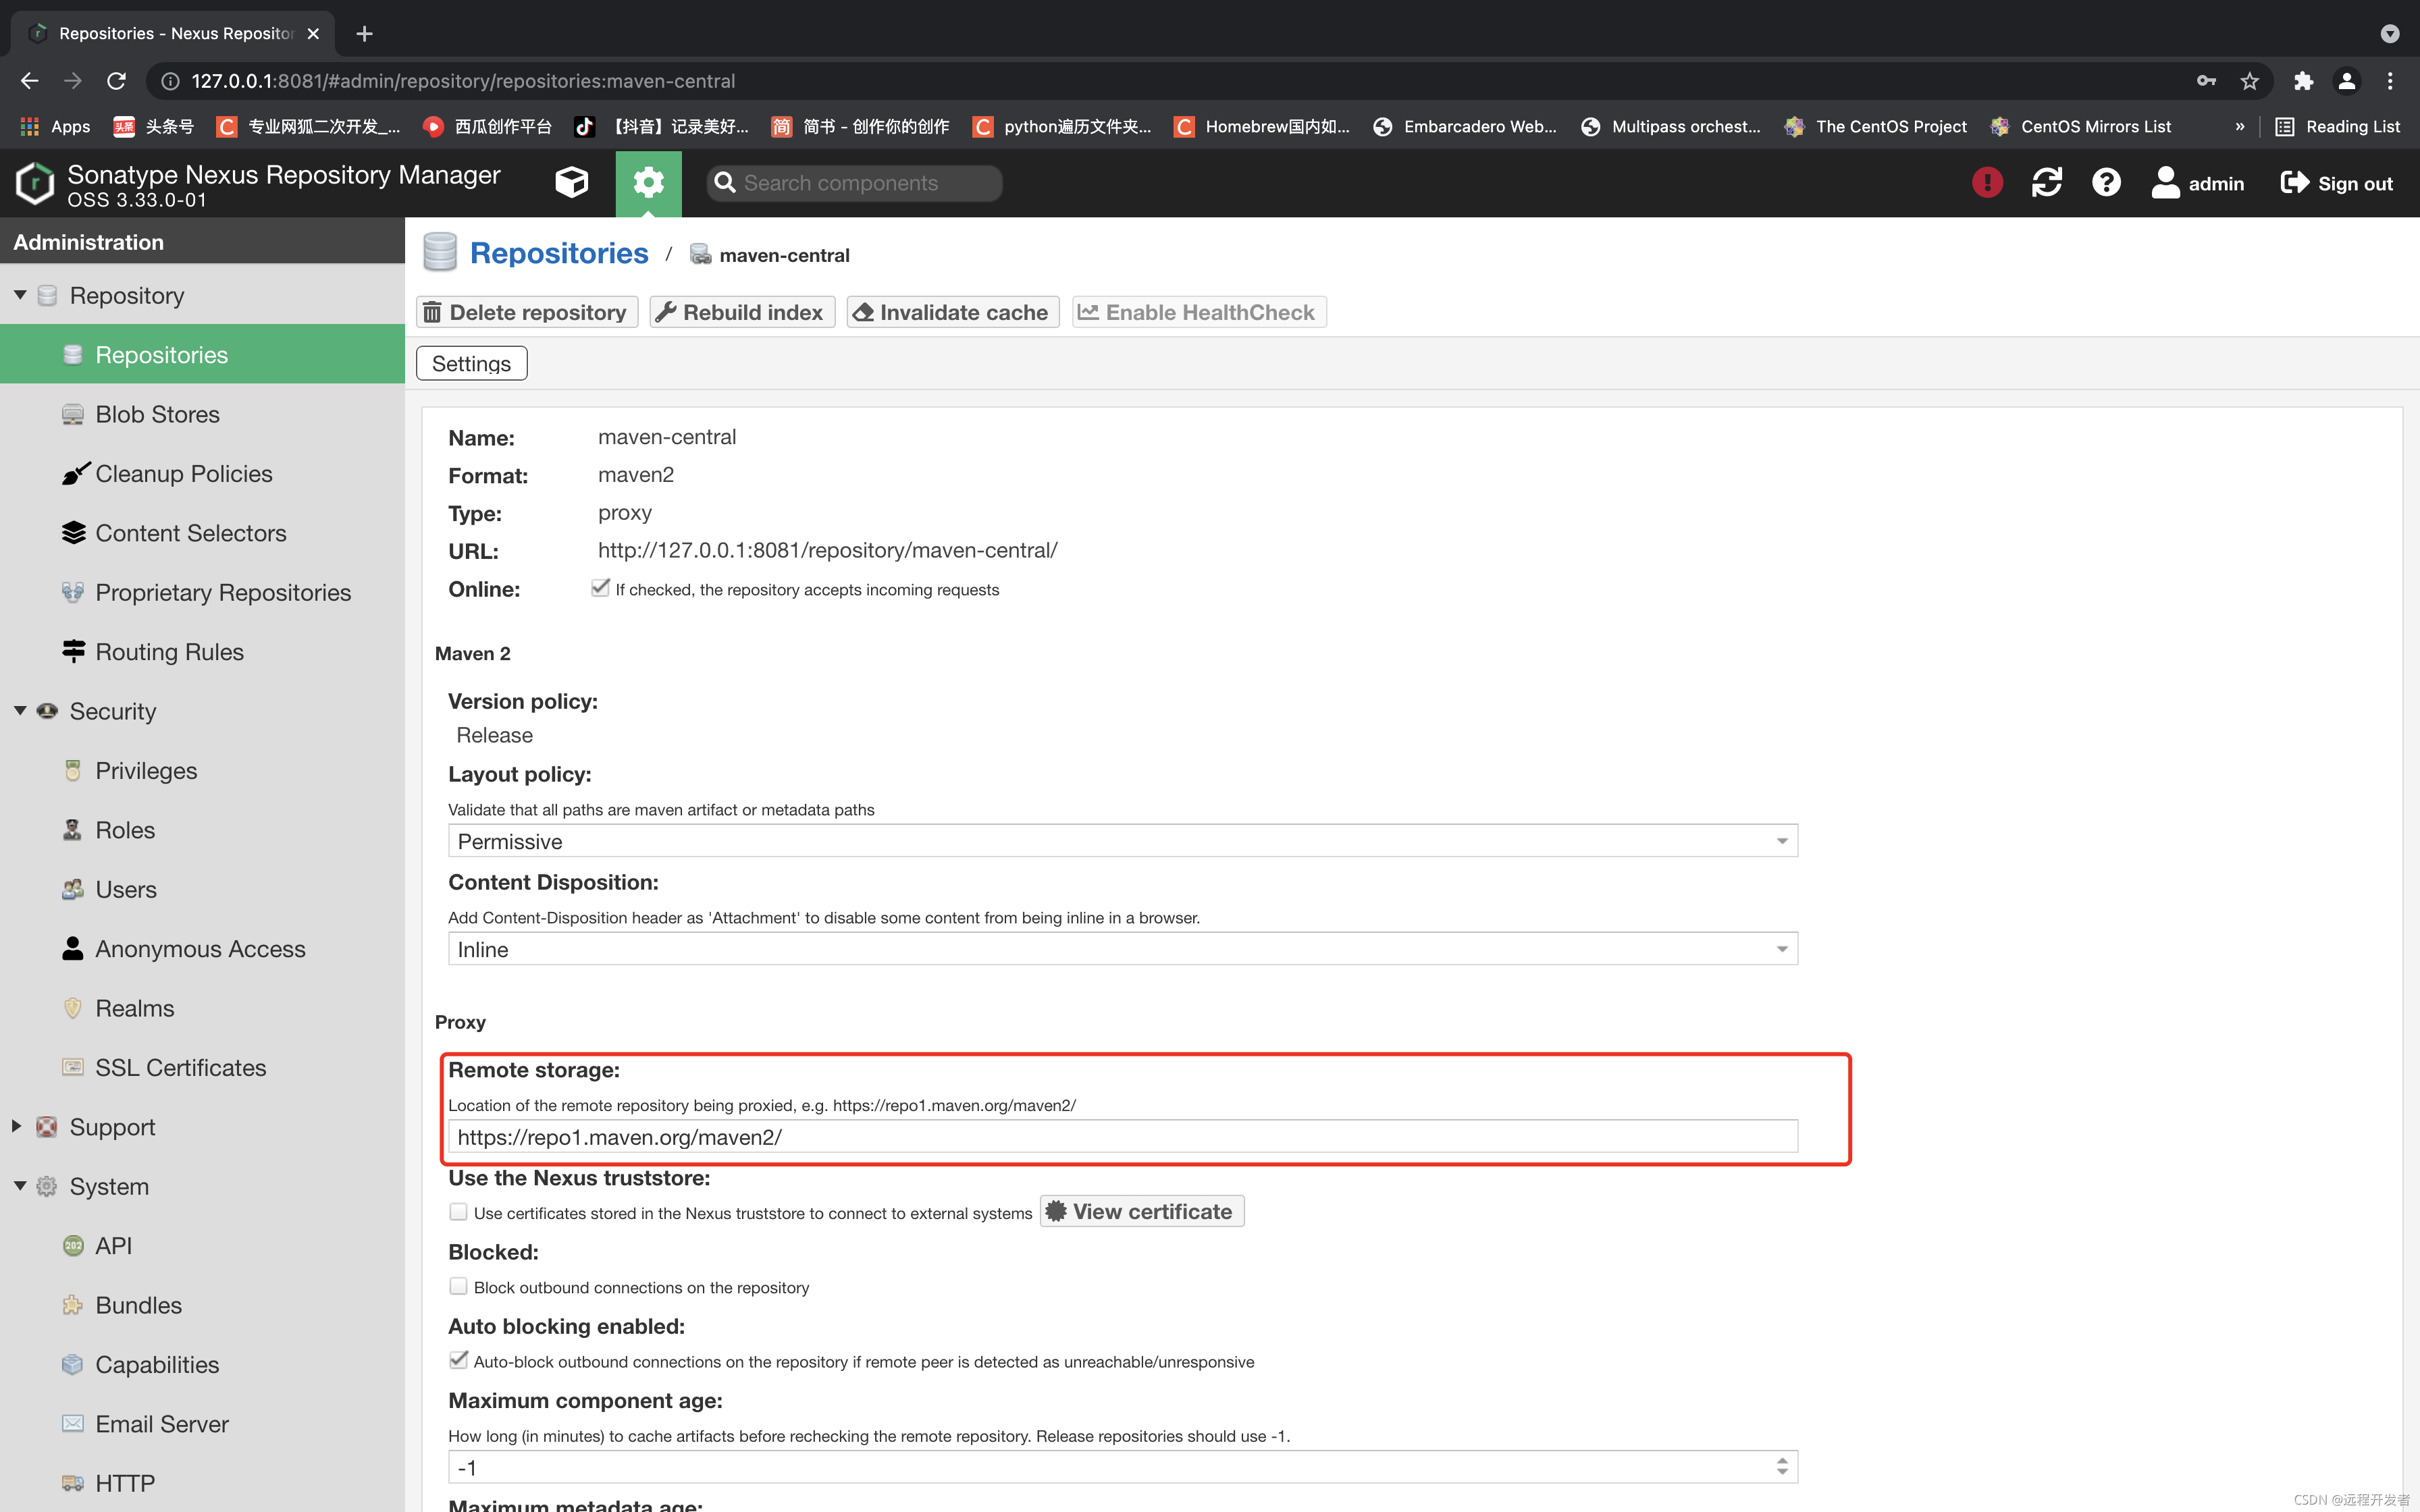Screen dimensions: 2420x1512
Task: Open the Browse cube icon in the header
Action: click(x=572, y=182)
